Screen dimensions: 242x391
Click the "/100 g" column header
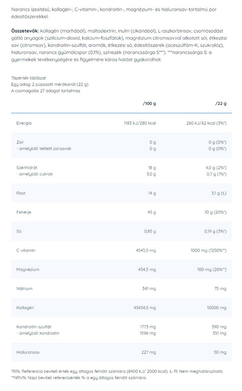[x=149, y=103]
